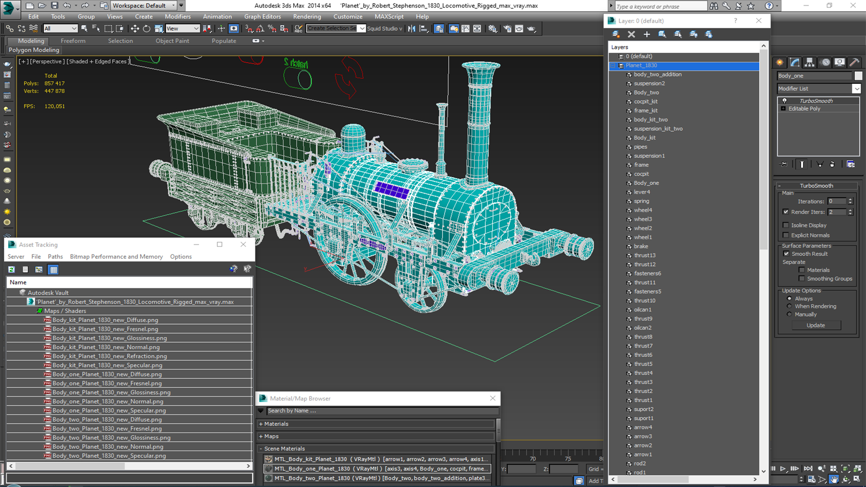Toggle the Manage Layers toolbar icon
866x487 pixels.
click(x=438, y=28)
